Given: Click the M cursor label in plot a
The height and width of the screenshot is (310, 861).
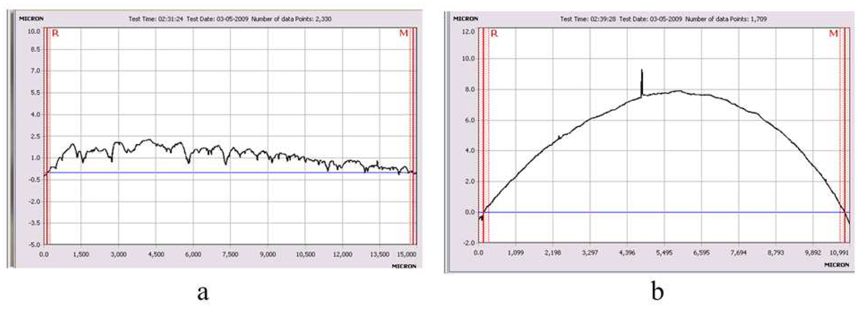Looking at the screenshot, I should pyautogui.click(x=404, y=33).
